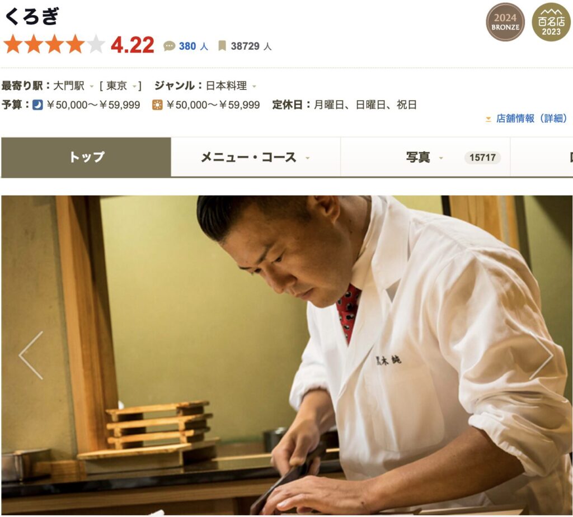Show previous photo with left arrow
This screenshot has width=573, height=517.
point(31,355)
